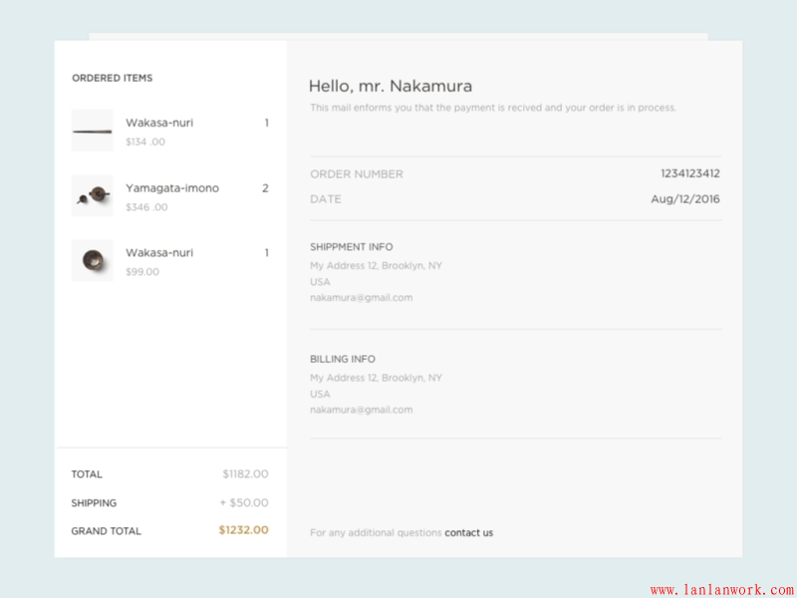Select the Wakasa-nuri item priced $99.00
This screenshot has width=797, height=598.
(158, 253)
